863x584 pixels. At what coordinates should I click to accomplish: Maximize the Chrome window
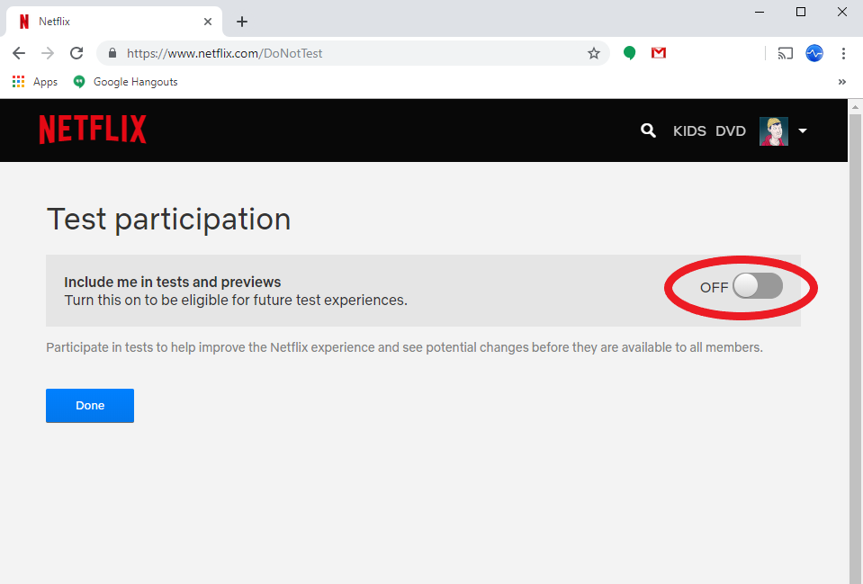click(x=801, y=12)
